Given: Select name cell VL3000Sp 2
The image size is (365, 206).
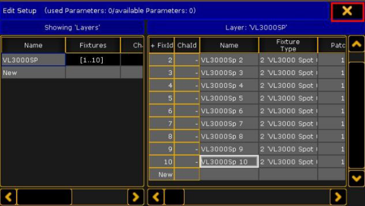Looking at the screenshot, I should tap(229, 60).
